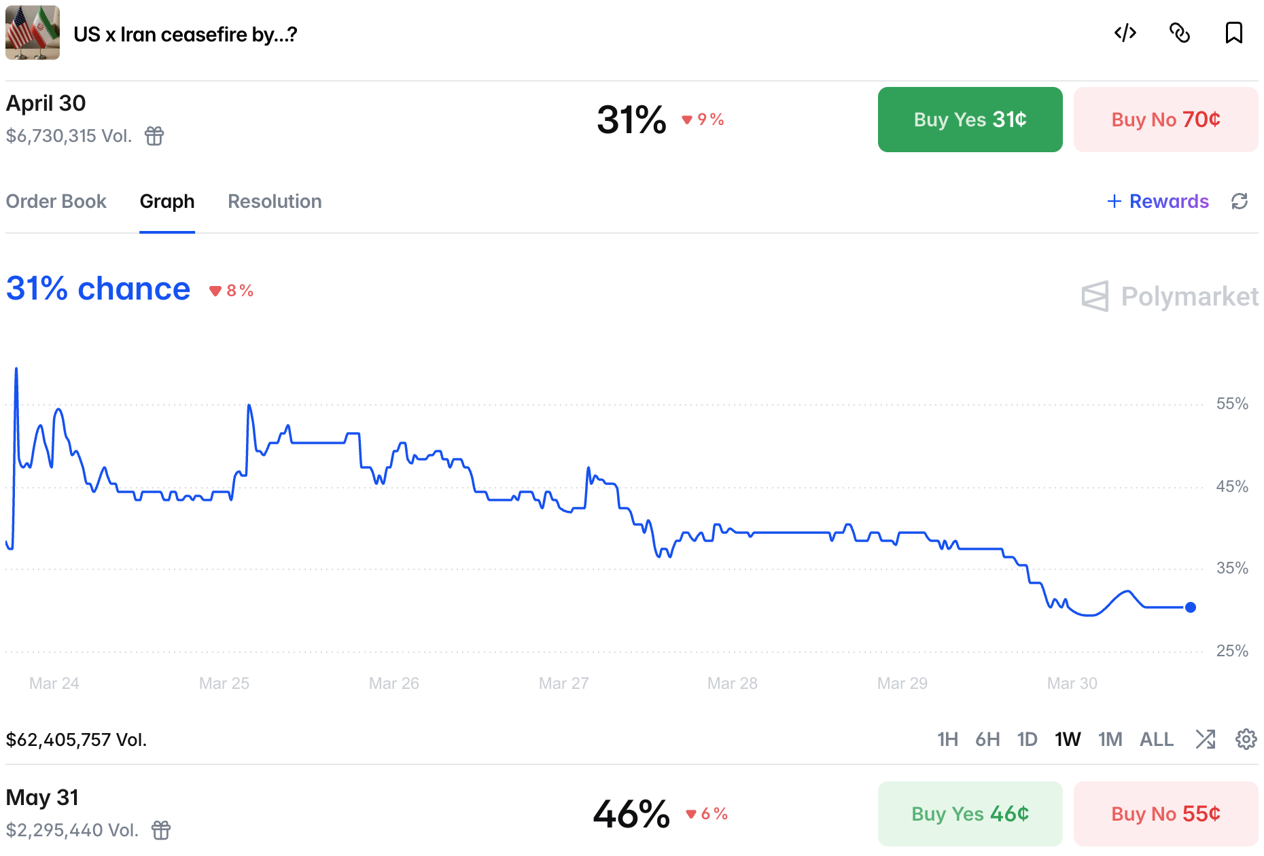
Task: Open the Order Book tab
Action: [x=56, y=201]
